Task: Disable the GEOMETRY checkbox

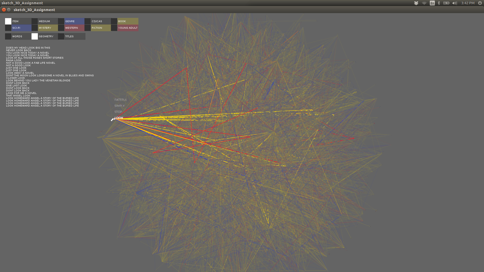Action: (x=35, y=36)
